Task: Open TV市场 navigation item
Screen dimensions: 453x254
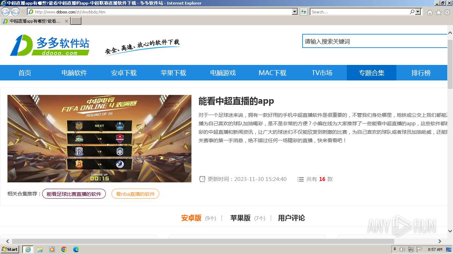Action: 322,73
